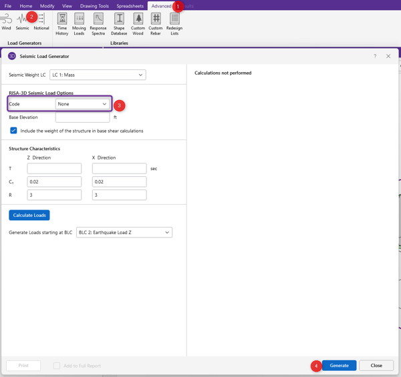Click the 'Calculations not performed' text
Screen dimensions: 401x377
point(223,73)
